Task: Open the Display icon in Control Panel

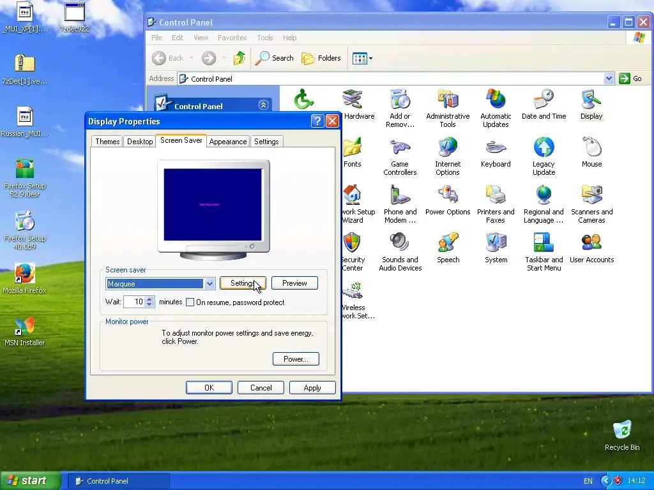Action: [x=591, y=104]
